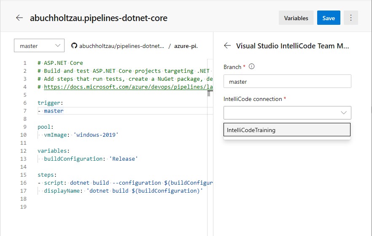This screenshot has width=372, height=236.
Task: Click the 'trigger:' key on line 6
Action: [50, 103]
